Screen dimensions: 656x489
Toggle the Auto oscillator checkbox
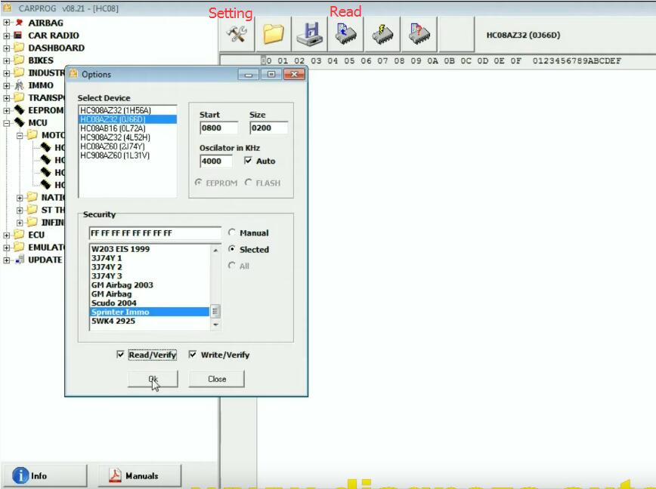pos(249,161)
